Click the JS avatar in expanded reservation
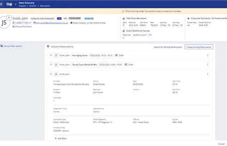Screen dimensions: 227x146 (x=56, y=74)
